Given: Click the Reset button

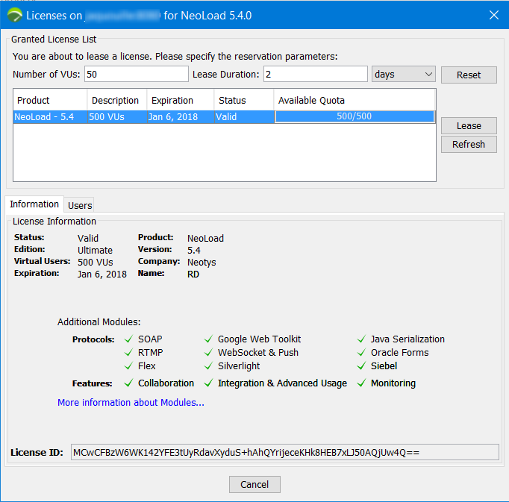Looking at the screenshot, I should (469, 75).
